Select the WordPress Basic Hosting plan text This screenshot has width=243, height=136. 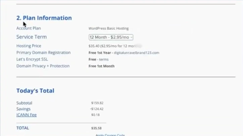108,28
